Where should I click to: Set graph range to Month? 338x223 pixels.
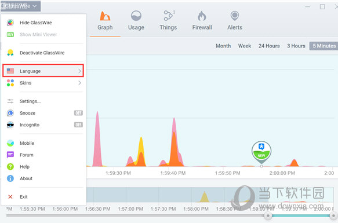(x=223, y=46)
